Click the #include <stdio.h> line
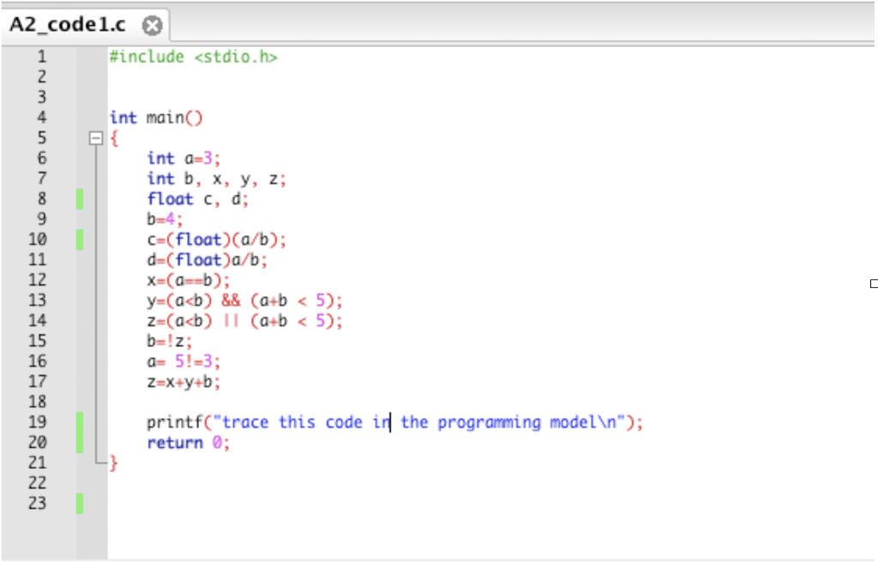878x562 pixels. pyautogui.click(x=193, y=57)
